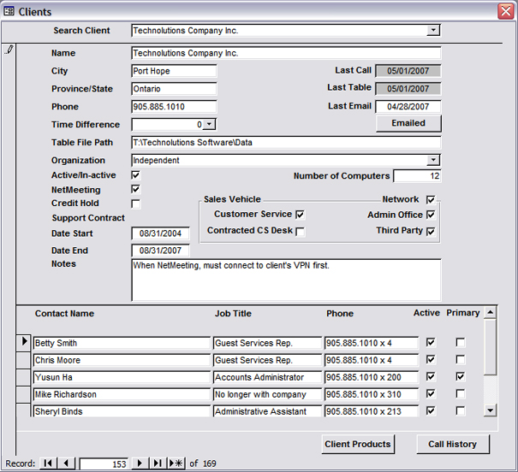Uncheck Active for Chris Moore
The height and width of the screenshot is (472, 518).
[x=431, y=359]
